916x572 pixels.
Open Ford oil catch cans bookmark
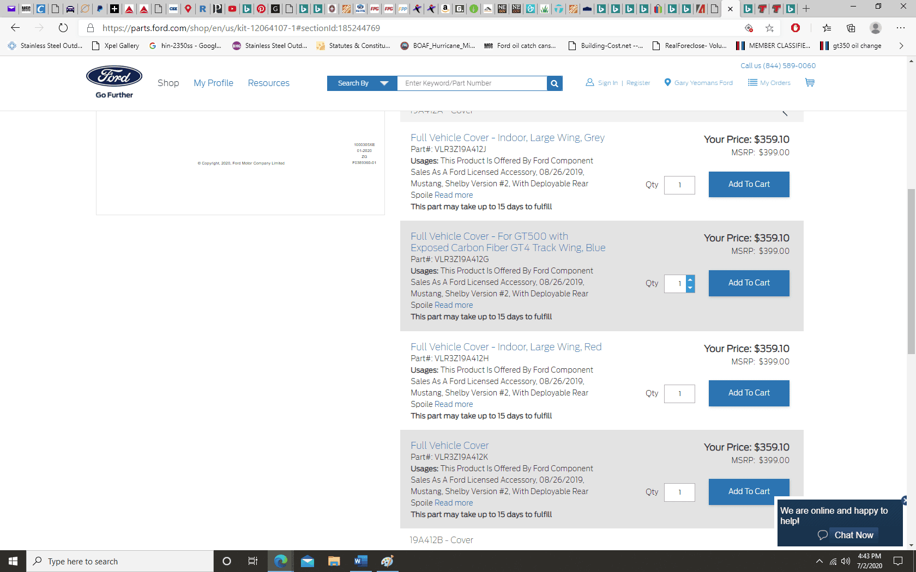tap(520, 46)
